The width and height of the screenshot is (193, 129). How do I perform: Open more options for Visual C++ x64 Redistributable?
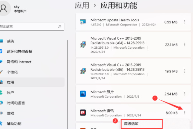[x=185, y=45]
